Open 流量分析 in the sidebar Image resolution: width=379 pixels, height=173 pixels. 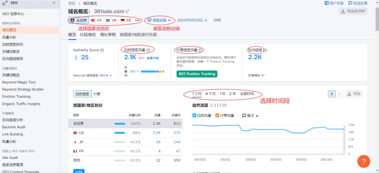[x=9, y=37]
